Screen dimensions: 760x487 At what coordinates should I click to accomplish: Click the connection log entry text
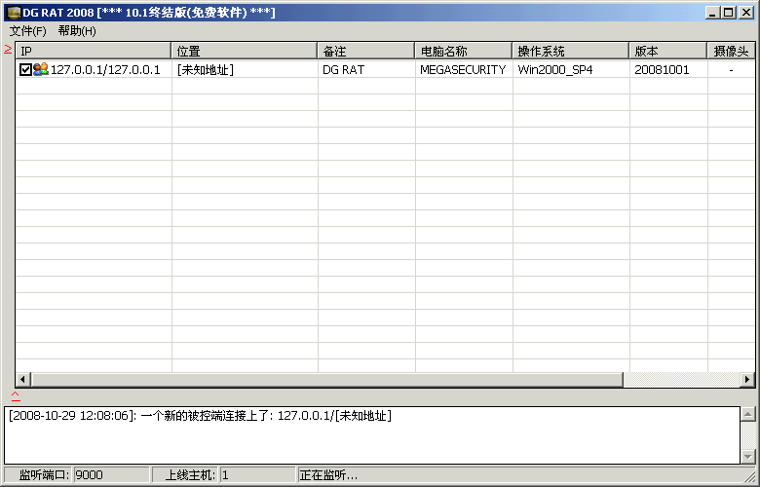pos(200,416)
